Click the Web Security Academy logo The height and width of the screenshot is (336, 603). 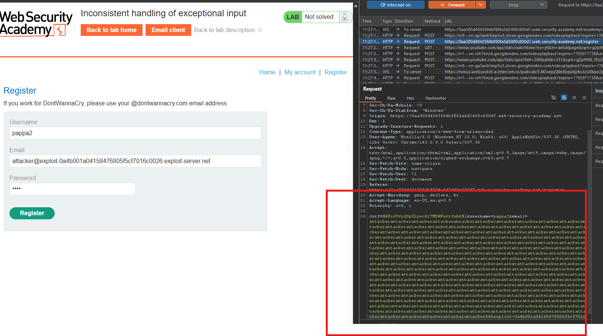(36, 23)
